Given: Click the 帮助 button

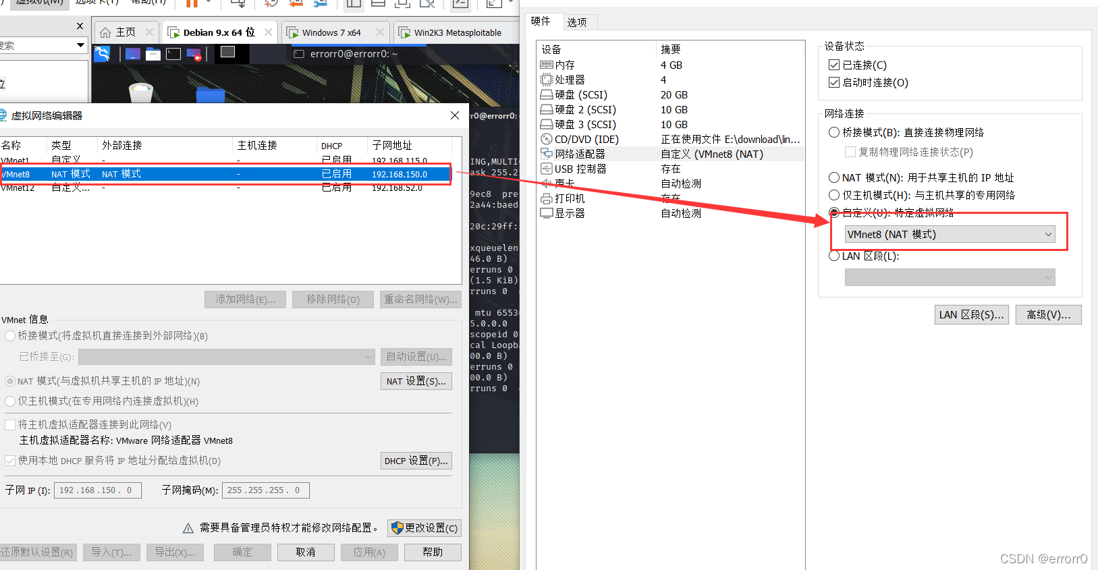Looking at the screenshot, I should point(433,552).
